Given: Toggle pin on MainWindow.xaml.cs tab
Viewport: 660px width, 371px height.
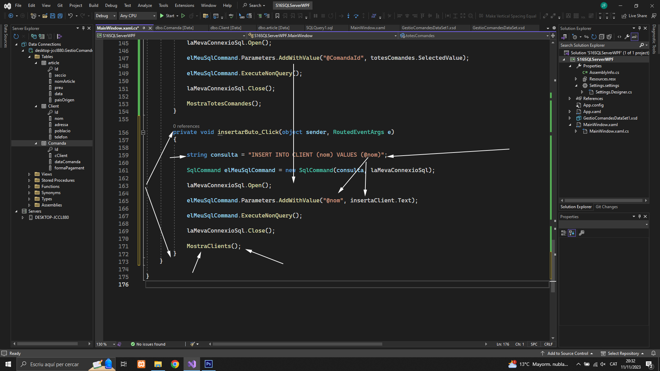Looking at the screenshot, I should [144, 28].
